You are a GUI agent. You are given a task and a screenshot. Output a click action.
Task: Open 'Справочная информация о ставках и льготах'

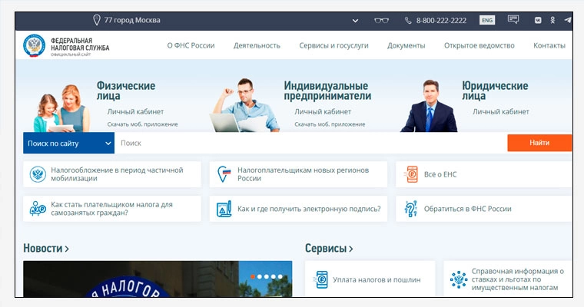tap(518, 279)
